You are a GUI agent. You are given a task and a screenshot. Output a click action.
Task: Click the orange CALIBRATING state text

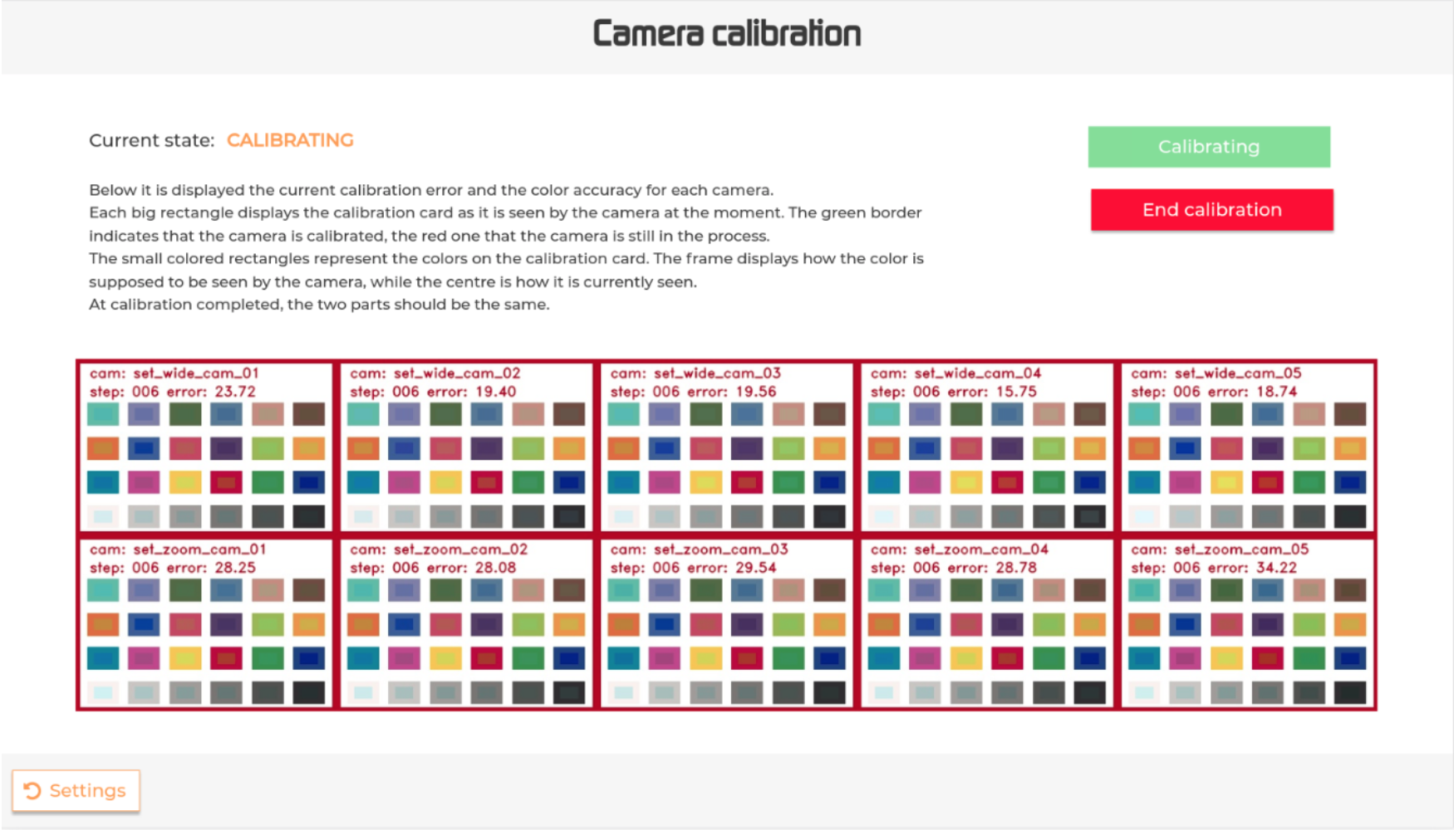coord(290,139)
